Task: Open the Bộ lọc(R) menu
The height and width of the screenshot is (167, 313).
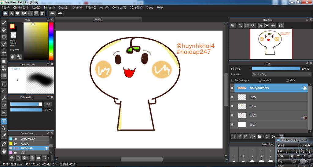Action: [49, 8]
